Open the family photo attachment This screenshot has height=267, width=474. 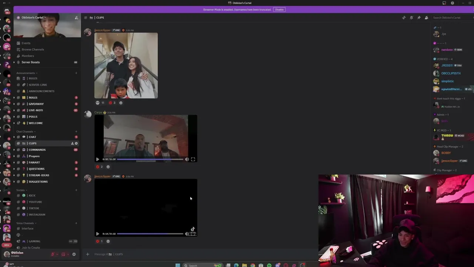tap(126, 66)
